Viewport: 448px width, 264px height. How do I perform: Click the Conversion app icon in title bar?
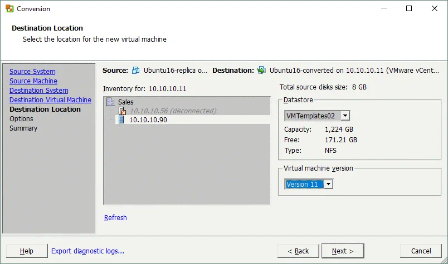tap(9, 9)
